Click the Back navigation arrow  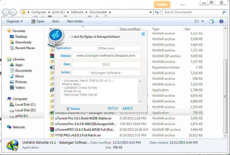6,12
